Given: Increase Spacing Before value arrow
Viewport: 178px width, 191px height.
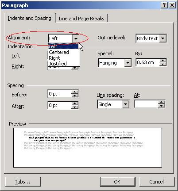Looking at the screenshot, I should [x=74, y=92].
